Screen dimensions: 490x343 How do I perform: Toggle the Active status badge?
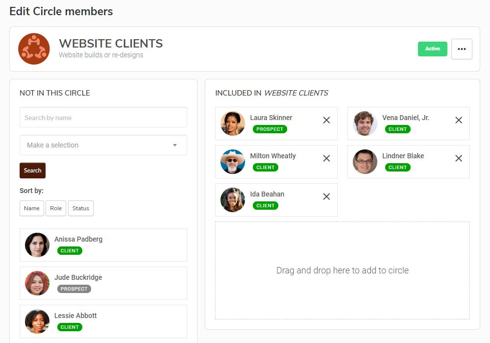(x=432, y=49)
